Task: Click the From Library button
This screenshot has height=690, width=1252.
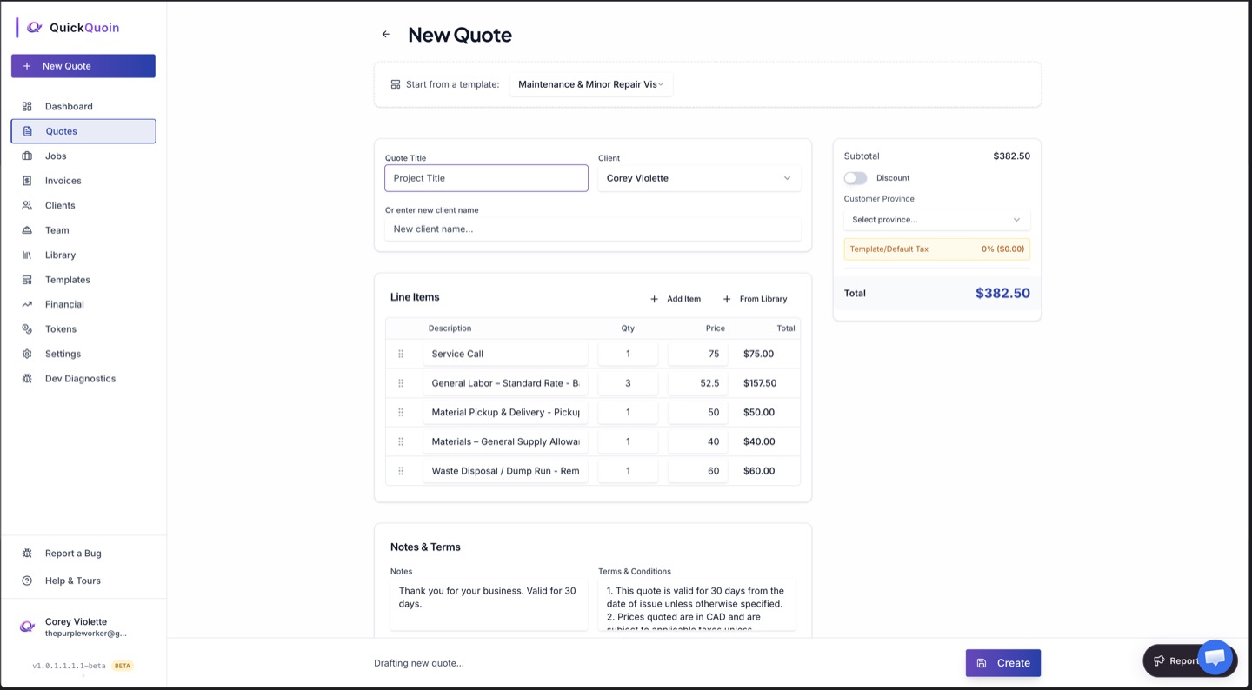Action: 755,299
